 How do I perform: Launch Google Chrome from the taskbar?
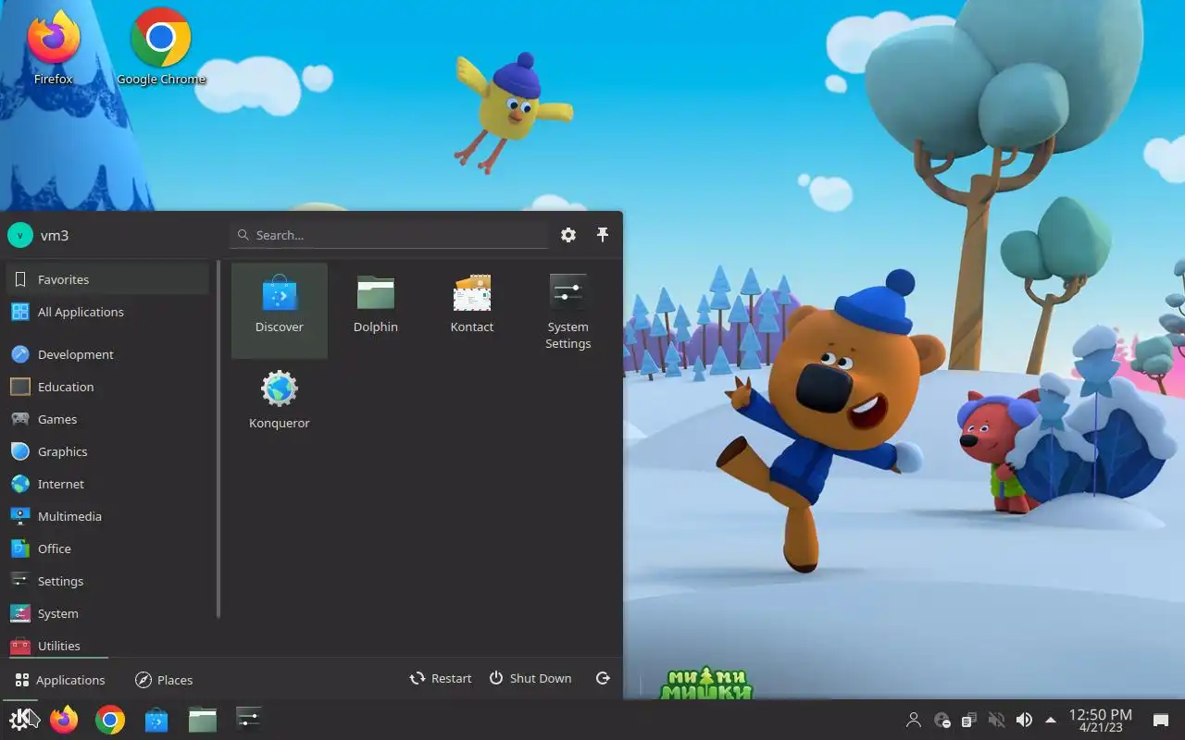(110, 720)
